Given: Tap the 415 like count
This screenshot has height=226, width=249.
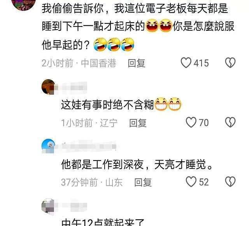Looking at the screenshot, I should point(201,63).
